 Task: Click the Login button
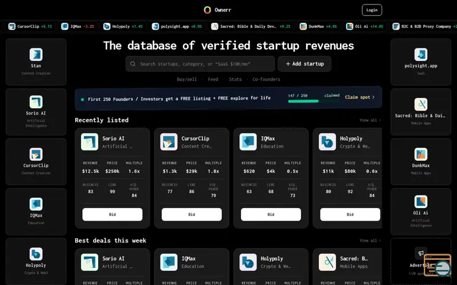click(x=372, y=10)
